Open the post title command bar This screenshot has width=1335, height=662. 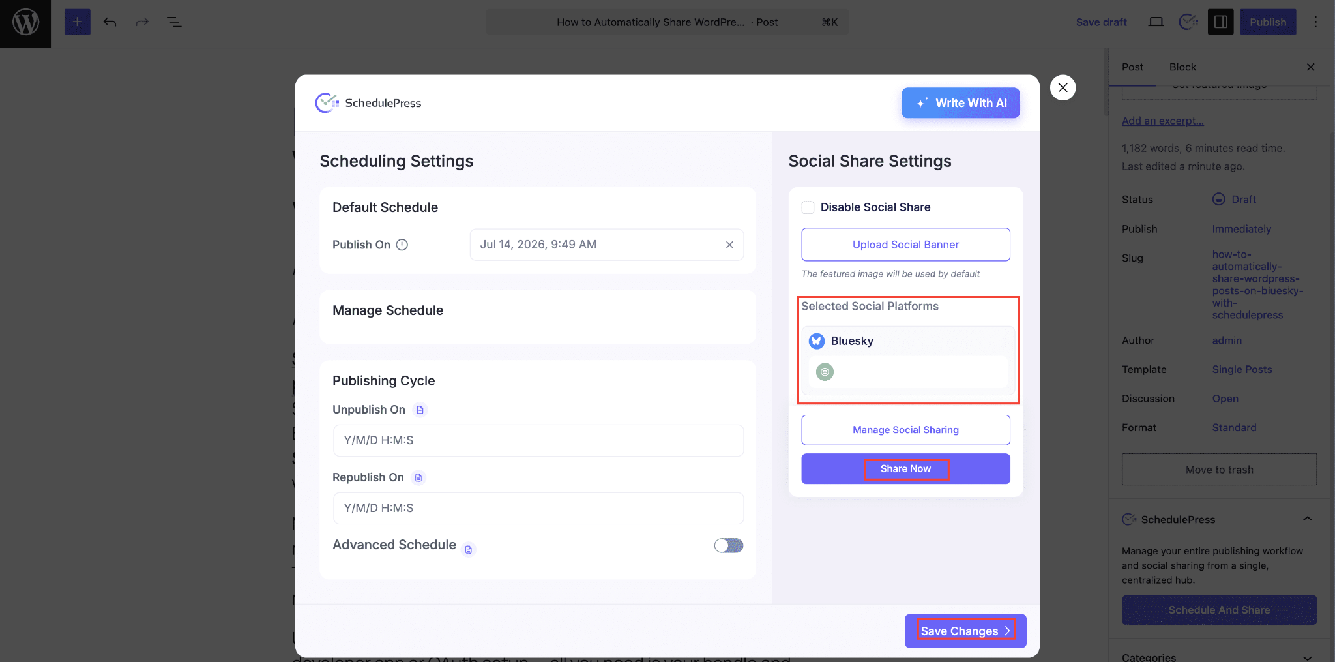click(x=667, y=22)
